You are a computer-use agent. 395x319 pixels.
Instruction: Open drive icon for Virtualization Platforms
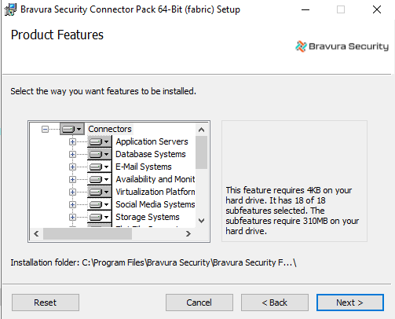click(100, 192)
